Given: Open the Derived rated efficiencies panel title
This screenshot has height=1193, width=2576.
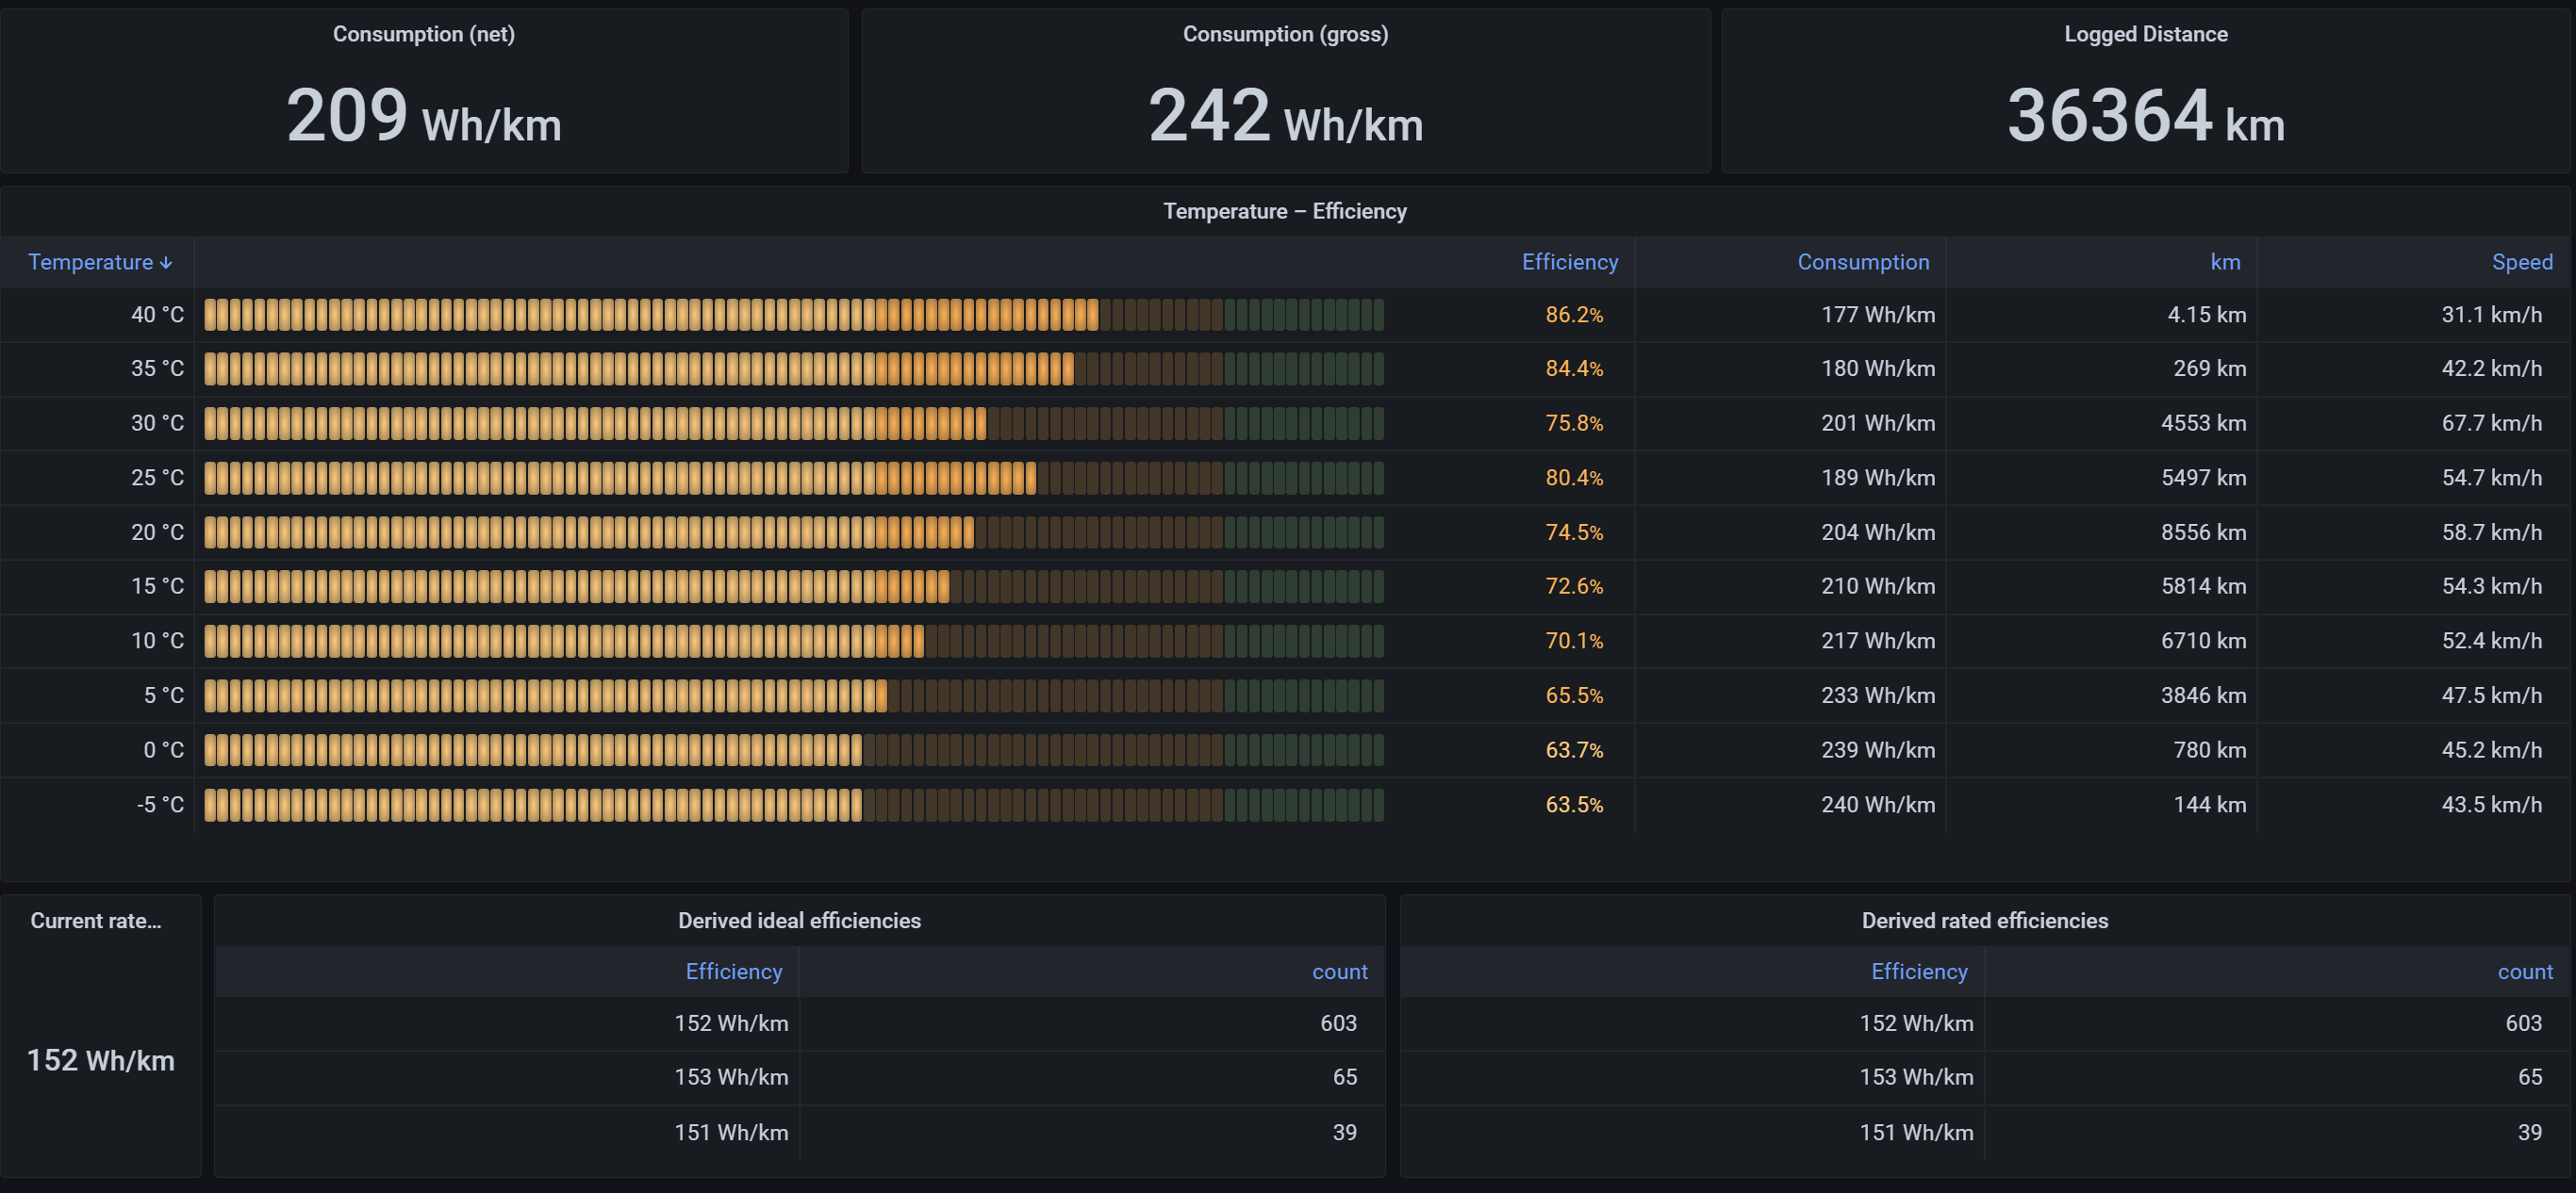Looking at the screenshot, I should [x=1984, y=921].
